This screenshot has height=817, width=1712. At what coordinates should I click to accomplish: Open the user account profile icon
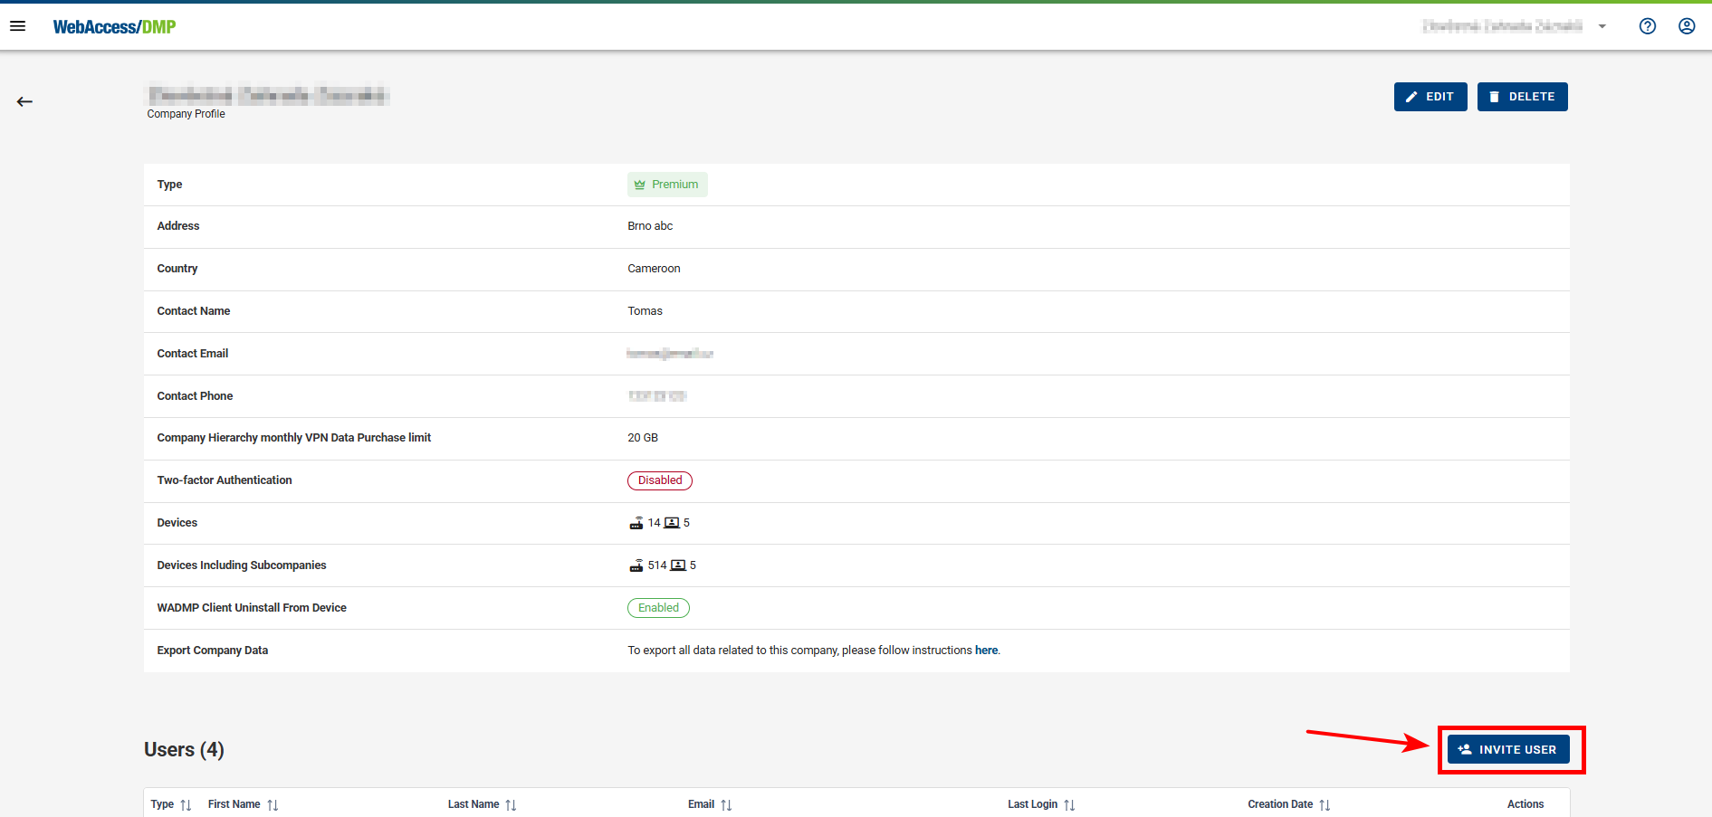click(1686, 26)
